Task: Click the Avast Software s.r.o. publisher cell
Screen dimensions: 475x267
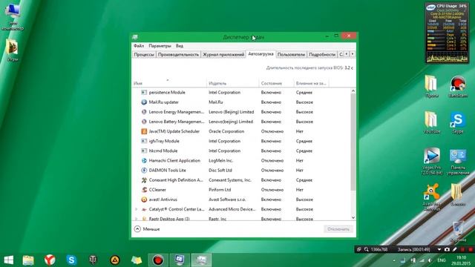Action: click(x=227, y=200)
